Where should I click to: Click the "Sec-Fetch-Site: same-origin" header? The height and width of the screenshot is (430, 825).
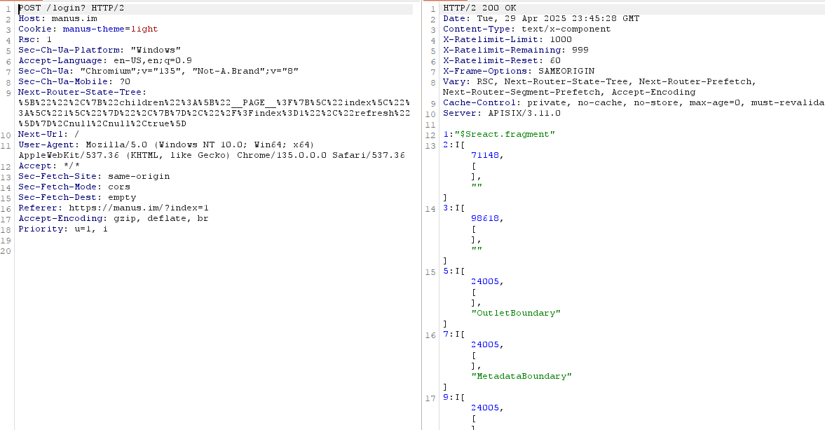(94, 176)
